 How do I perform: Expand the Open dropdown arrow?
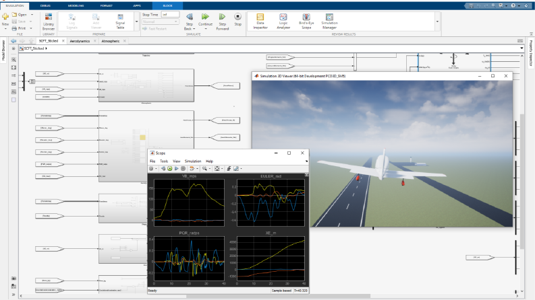point(32,15)
